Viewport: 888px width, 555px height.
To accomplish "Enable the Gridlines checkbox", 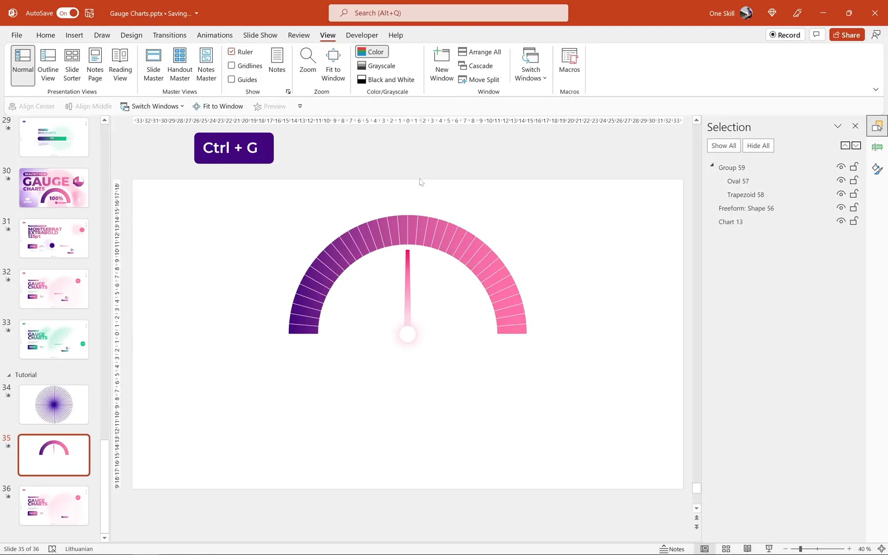I will (x=231, y=65).
